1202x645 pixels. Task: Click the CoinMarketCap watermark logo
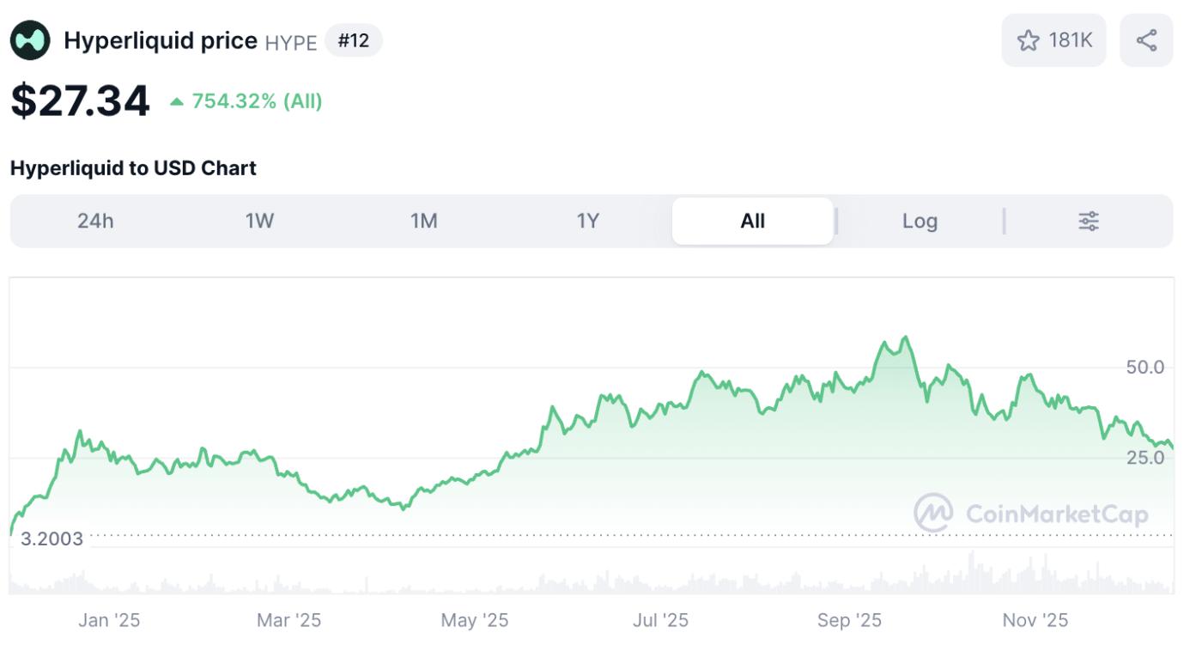pyautogui.click(x=933, y=514)
